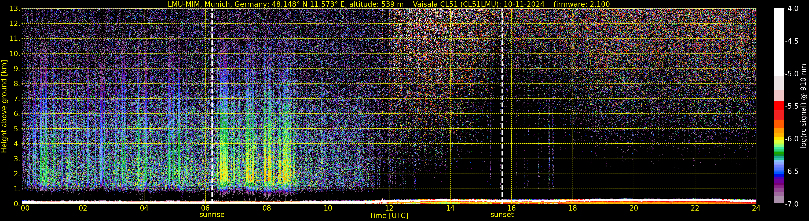Click the -7.0 tick label on the colorbar

tap(791, 204)
